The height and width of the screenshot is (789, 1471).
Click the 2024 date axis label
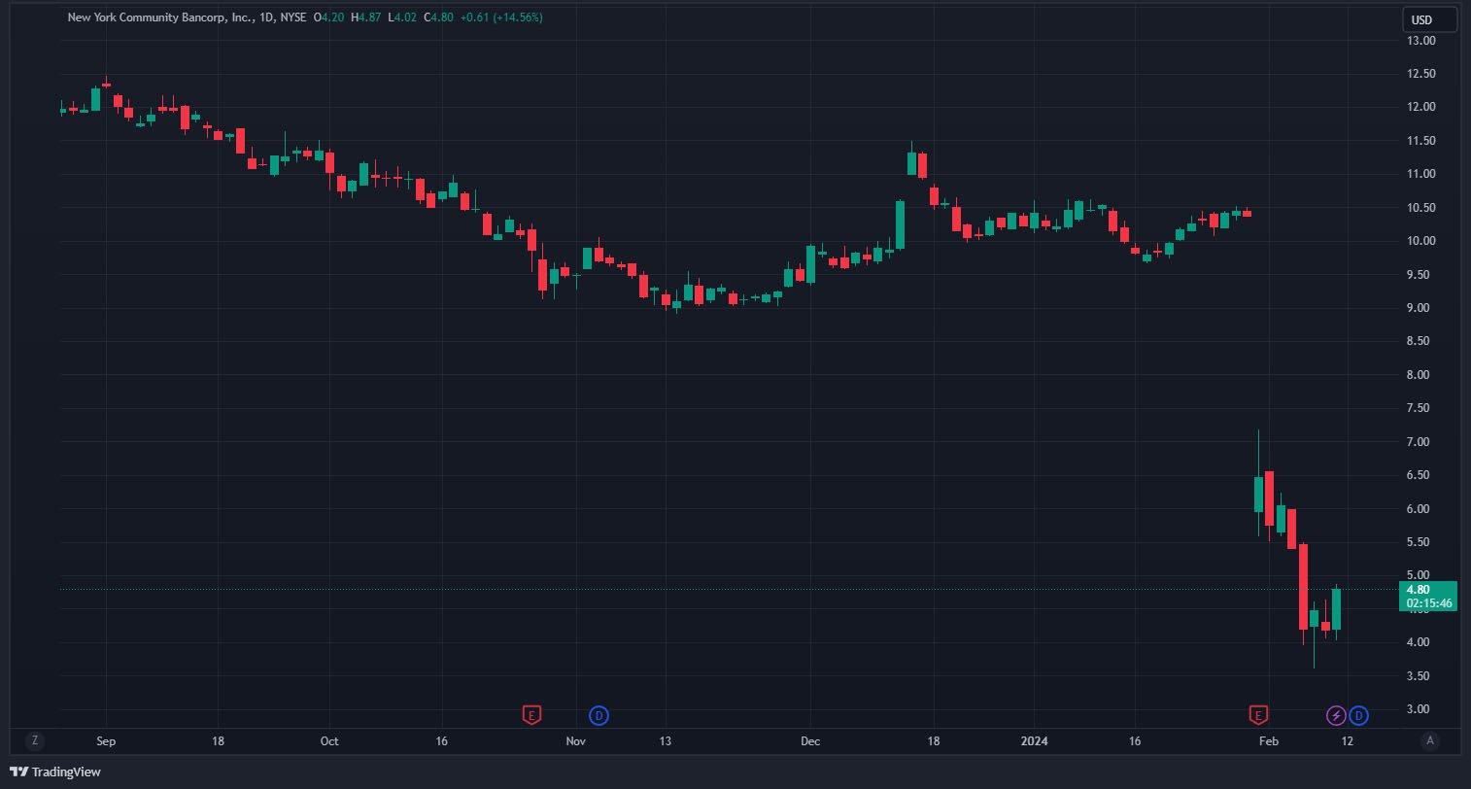1033,740
